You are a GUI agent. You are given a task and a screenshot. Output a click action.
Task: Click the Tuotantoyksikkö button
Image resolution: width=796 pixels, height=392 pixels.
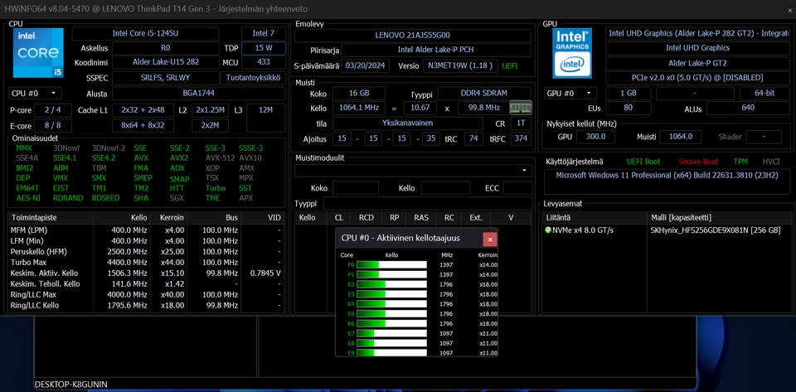(x=253, y=77)
